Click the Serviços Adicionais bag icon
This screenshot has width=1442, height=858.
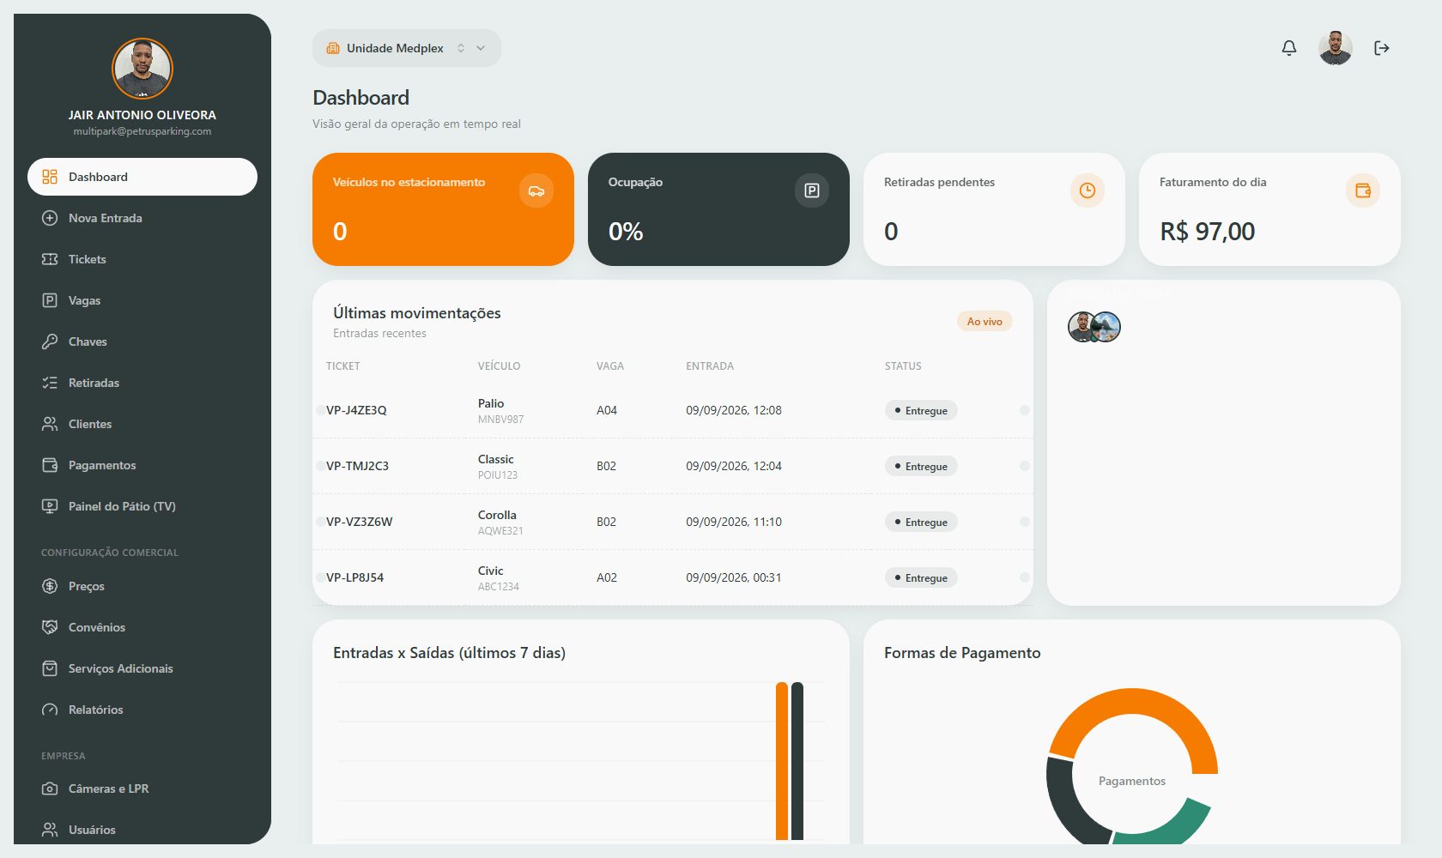(x=50, y=668)
